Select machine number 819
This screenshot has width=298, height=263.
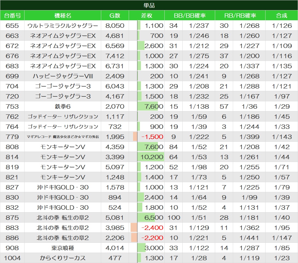click(x=12, y=167)
